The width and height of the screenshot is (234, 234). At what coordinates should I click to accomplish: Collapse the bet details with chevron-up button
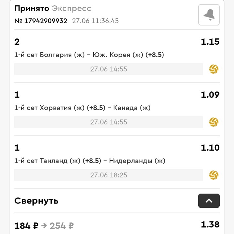(209, 201)
